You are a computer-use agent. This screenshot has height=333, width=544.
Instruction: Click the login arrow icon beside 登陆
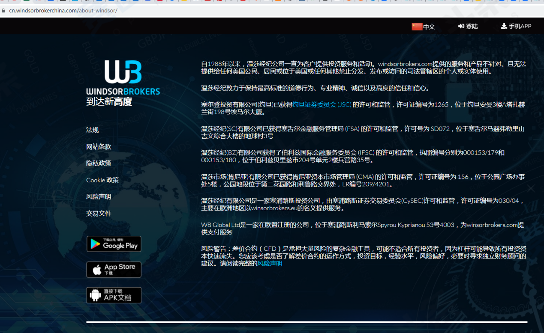click(461, 27)
